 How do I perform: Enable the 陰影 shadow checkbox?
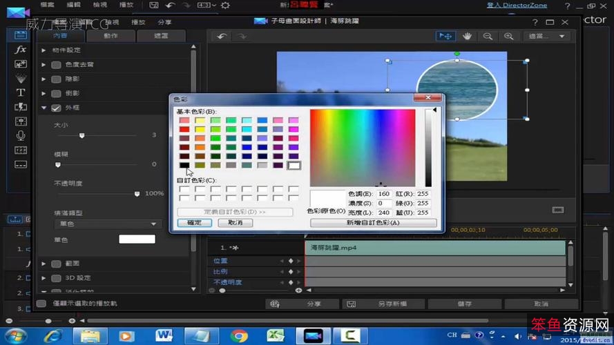point(56,79)
